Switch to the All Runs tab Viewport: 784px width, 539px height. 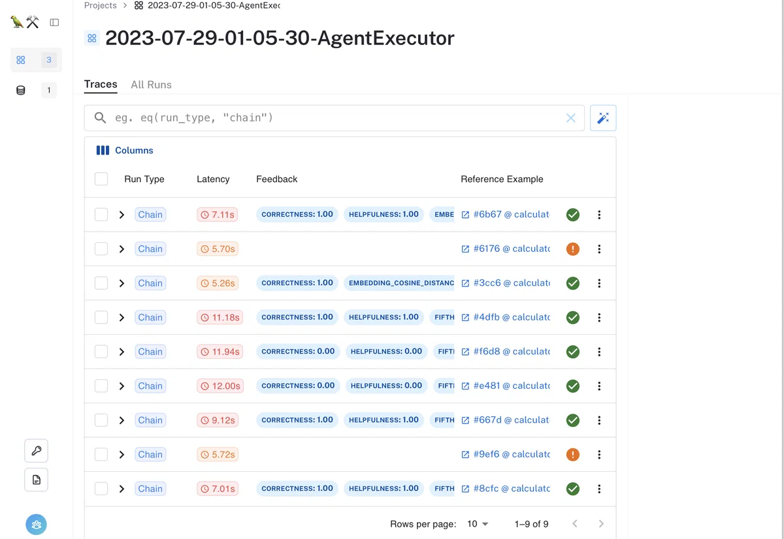[151, 85]
